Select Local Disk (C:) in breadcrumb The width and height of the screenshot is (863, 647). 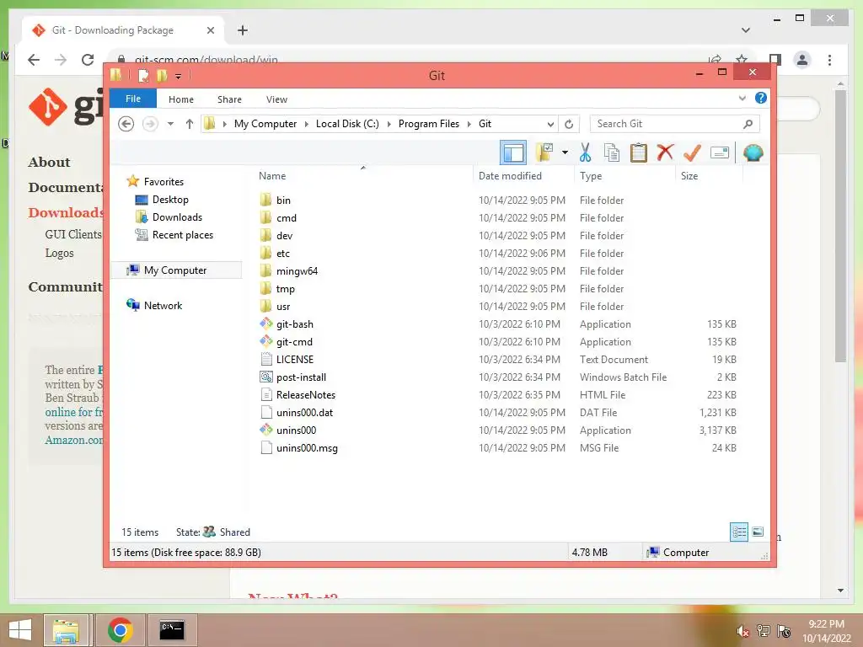coord(347,124)
